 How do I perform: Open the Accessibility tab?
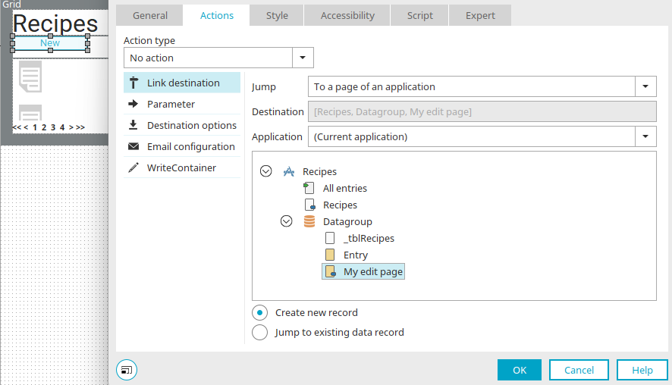(347, 15)
